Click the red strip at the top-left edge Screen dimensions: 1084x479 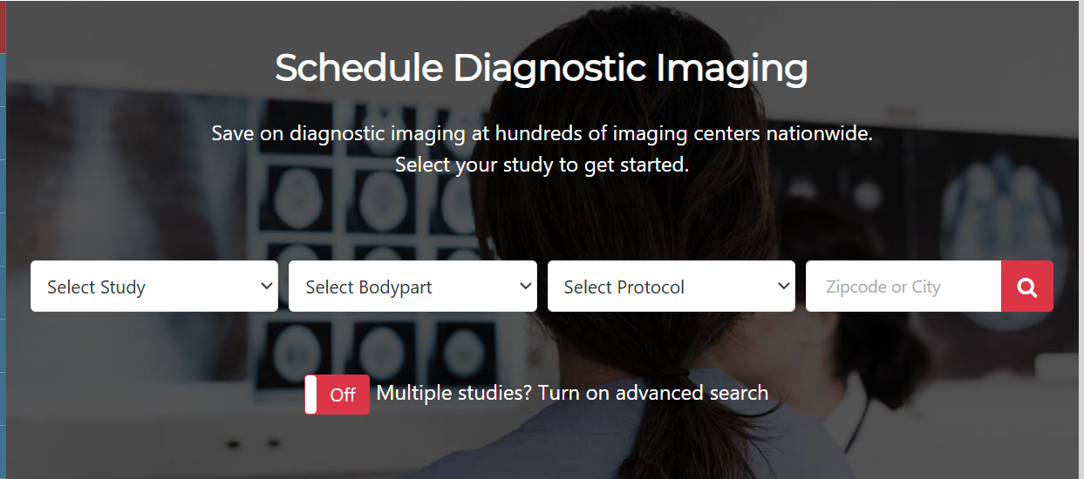click(x=3, y=26)
